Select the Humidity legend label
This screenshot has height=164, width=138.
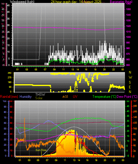[25, 97]
